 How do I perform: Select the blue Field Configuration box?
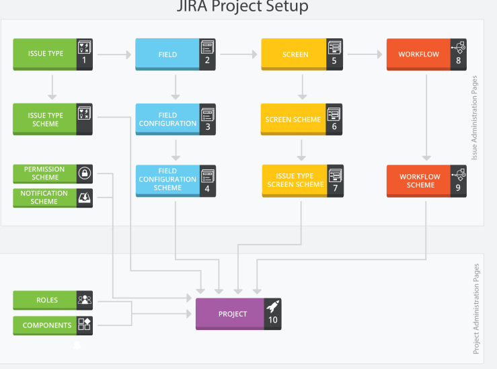tap(167, 120)
